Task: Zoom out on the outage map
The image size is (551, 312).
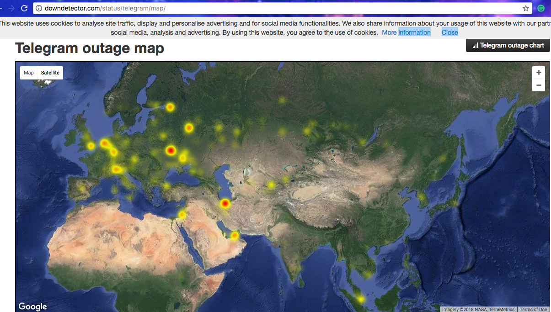Action: 539,85
